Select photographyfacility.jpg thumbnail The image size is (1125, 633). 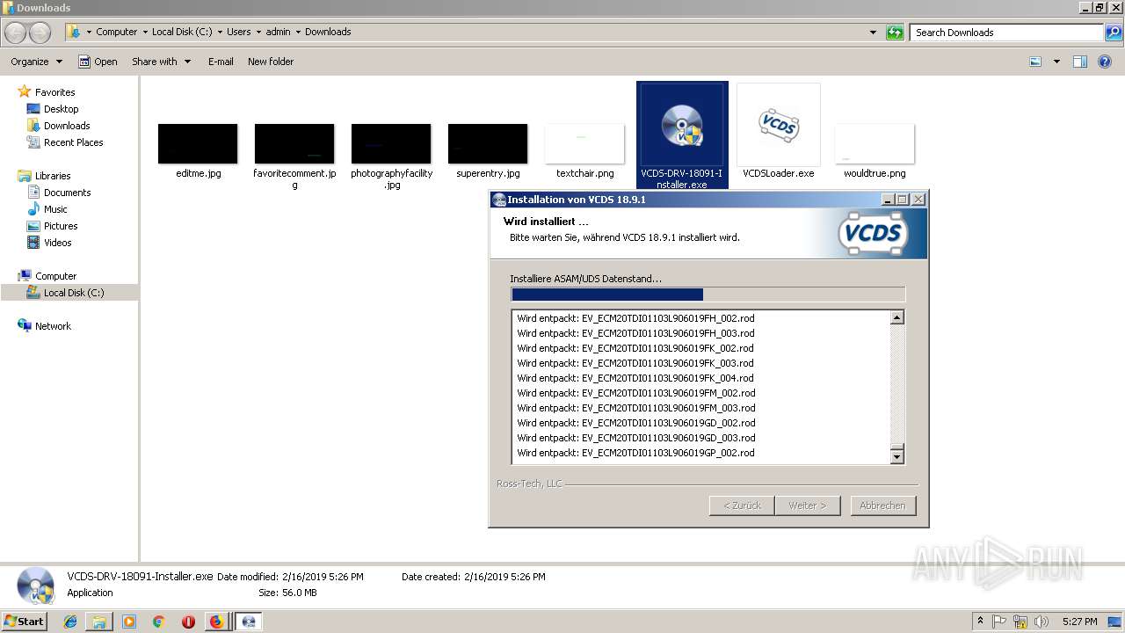click(391, 143)
